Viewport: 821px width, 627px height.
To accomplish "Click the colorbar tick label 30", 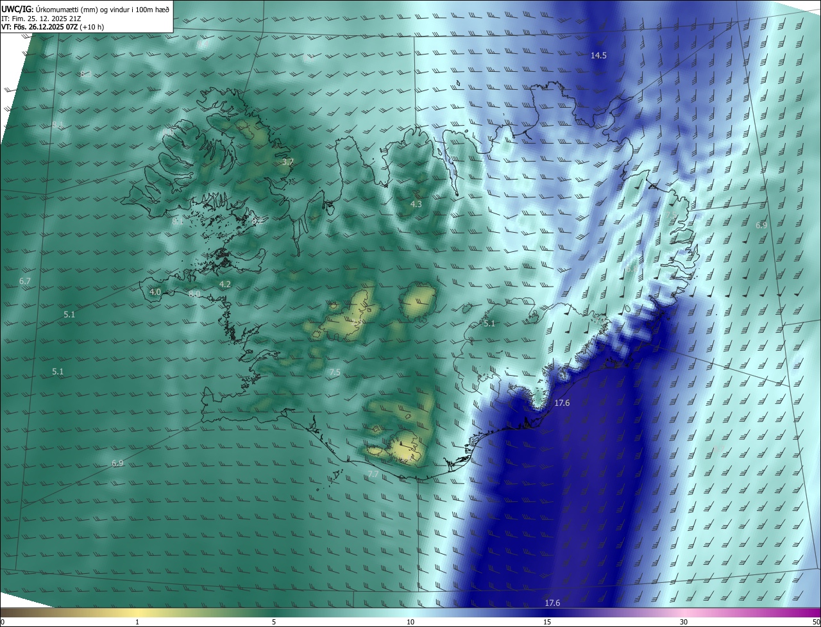I will point(684,622).
